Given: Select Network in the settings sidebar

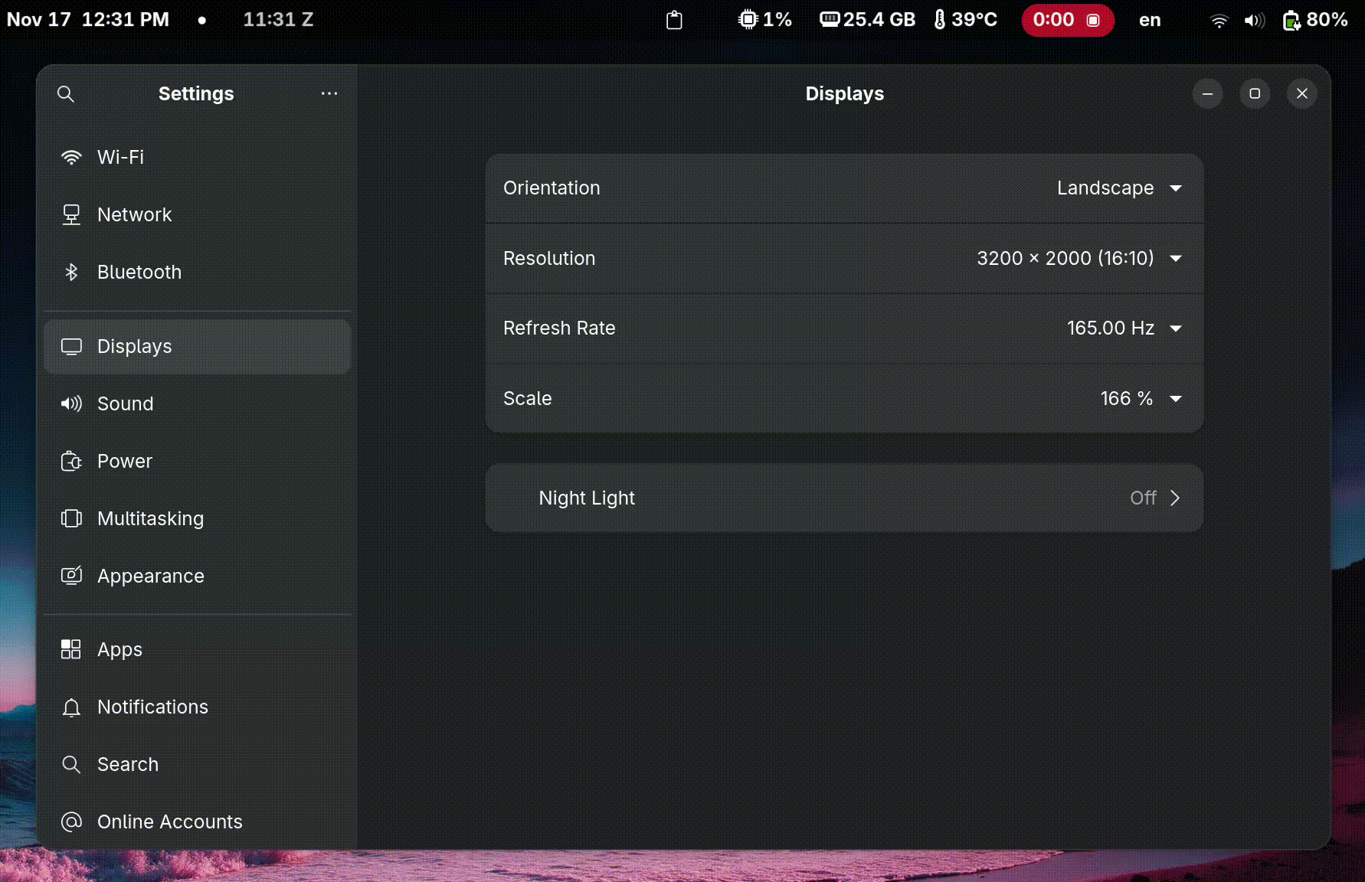Looking at the screenshot, I should pos(198,214).
